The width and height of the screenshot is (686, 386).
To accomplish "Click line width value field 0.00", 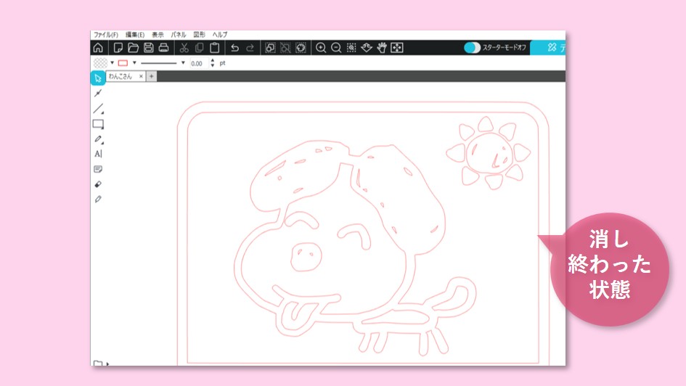I will tap(198, 63).
